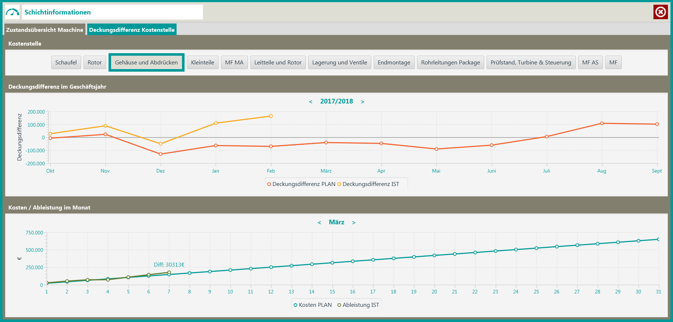Select the Schaufel cost center
Viewport: 673px width, 322px height.
pos(66,63)
